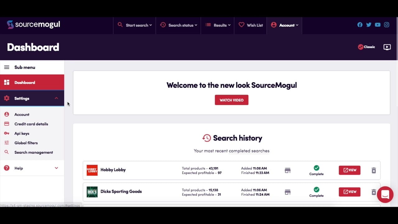View Dicks Sporting Goods search results
The image size is (398, 224).
349,192
